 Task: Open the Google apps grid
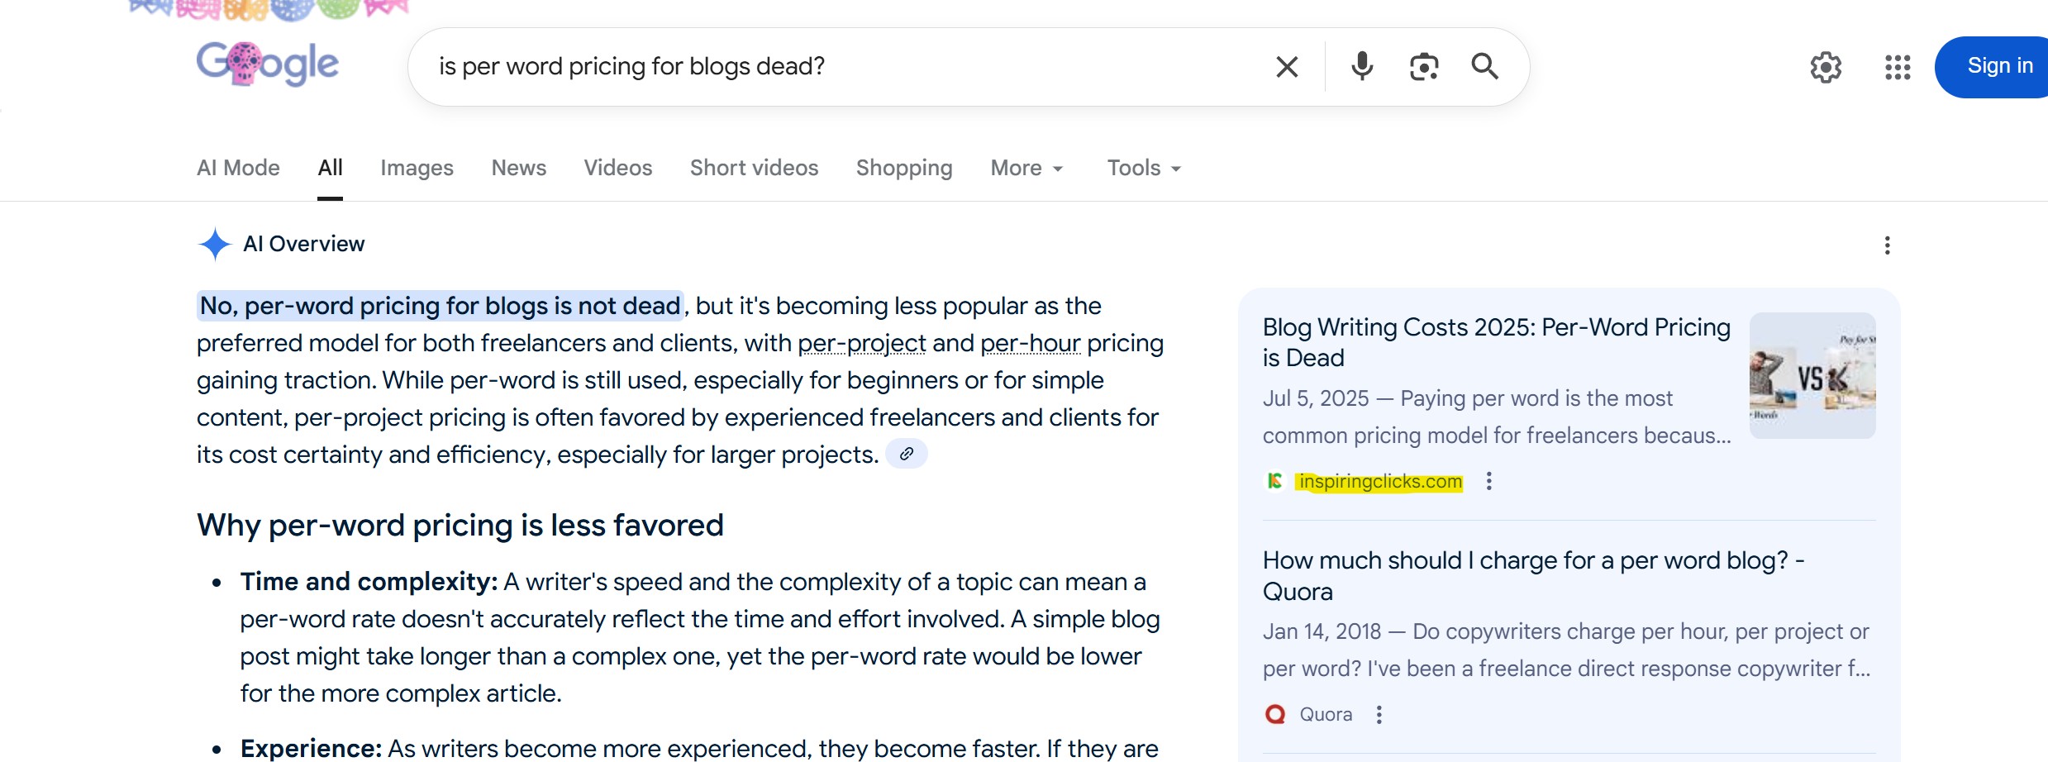[1898, 67]
